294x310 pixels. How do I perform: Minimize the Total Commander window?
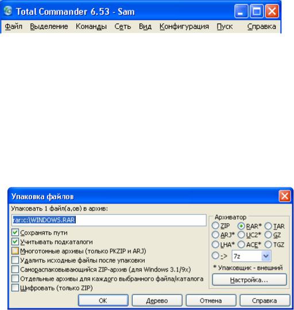241,11
